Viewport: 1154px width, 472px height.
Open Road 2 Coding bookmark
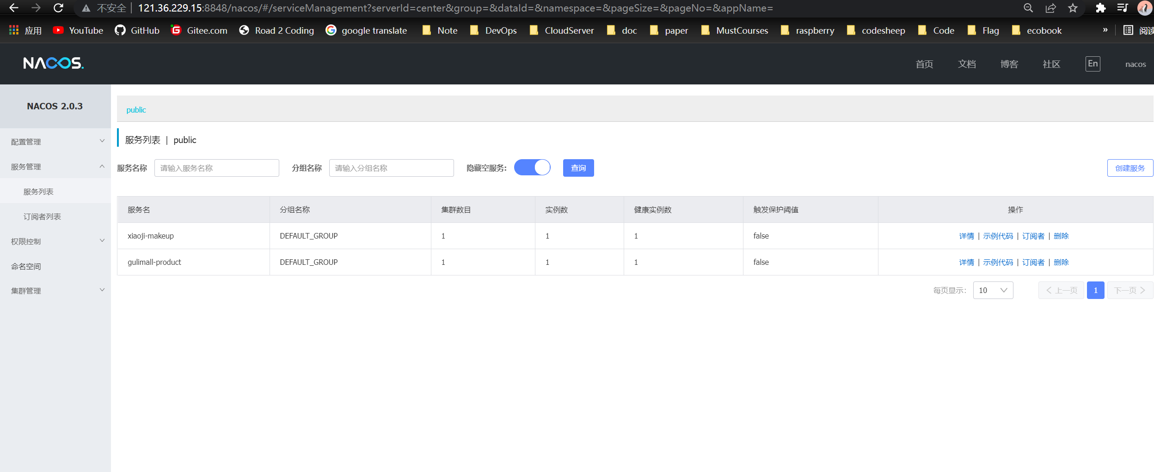[276, 30]
